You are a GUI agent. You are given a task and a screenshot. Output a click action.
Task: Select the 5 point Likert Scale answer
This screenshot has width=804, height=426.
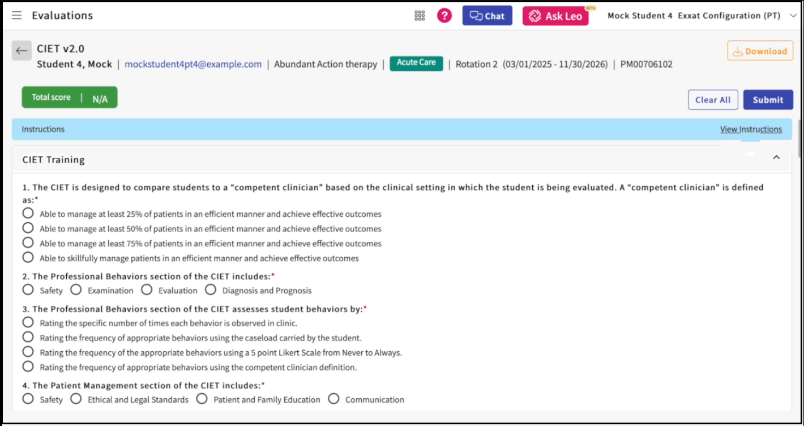[x=28, y=352]
